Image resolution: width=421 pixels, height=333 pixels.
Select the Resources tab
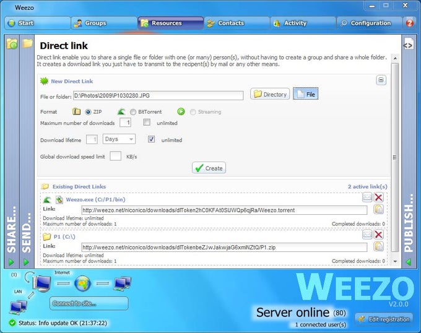[170, 23]
